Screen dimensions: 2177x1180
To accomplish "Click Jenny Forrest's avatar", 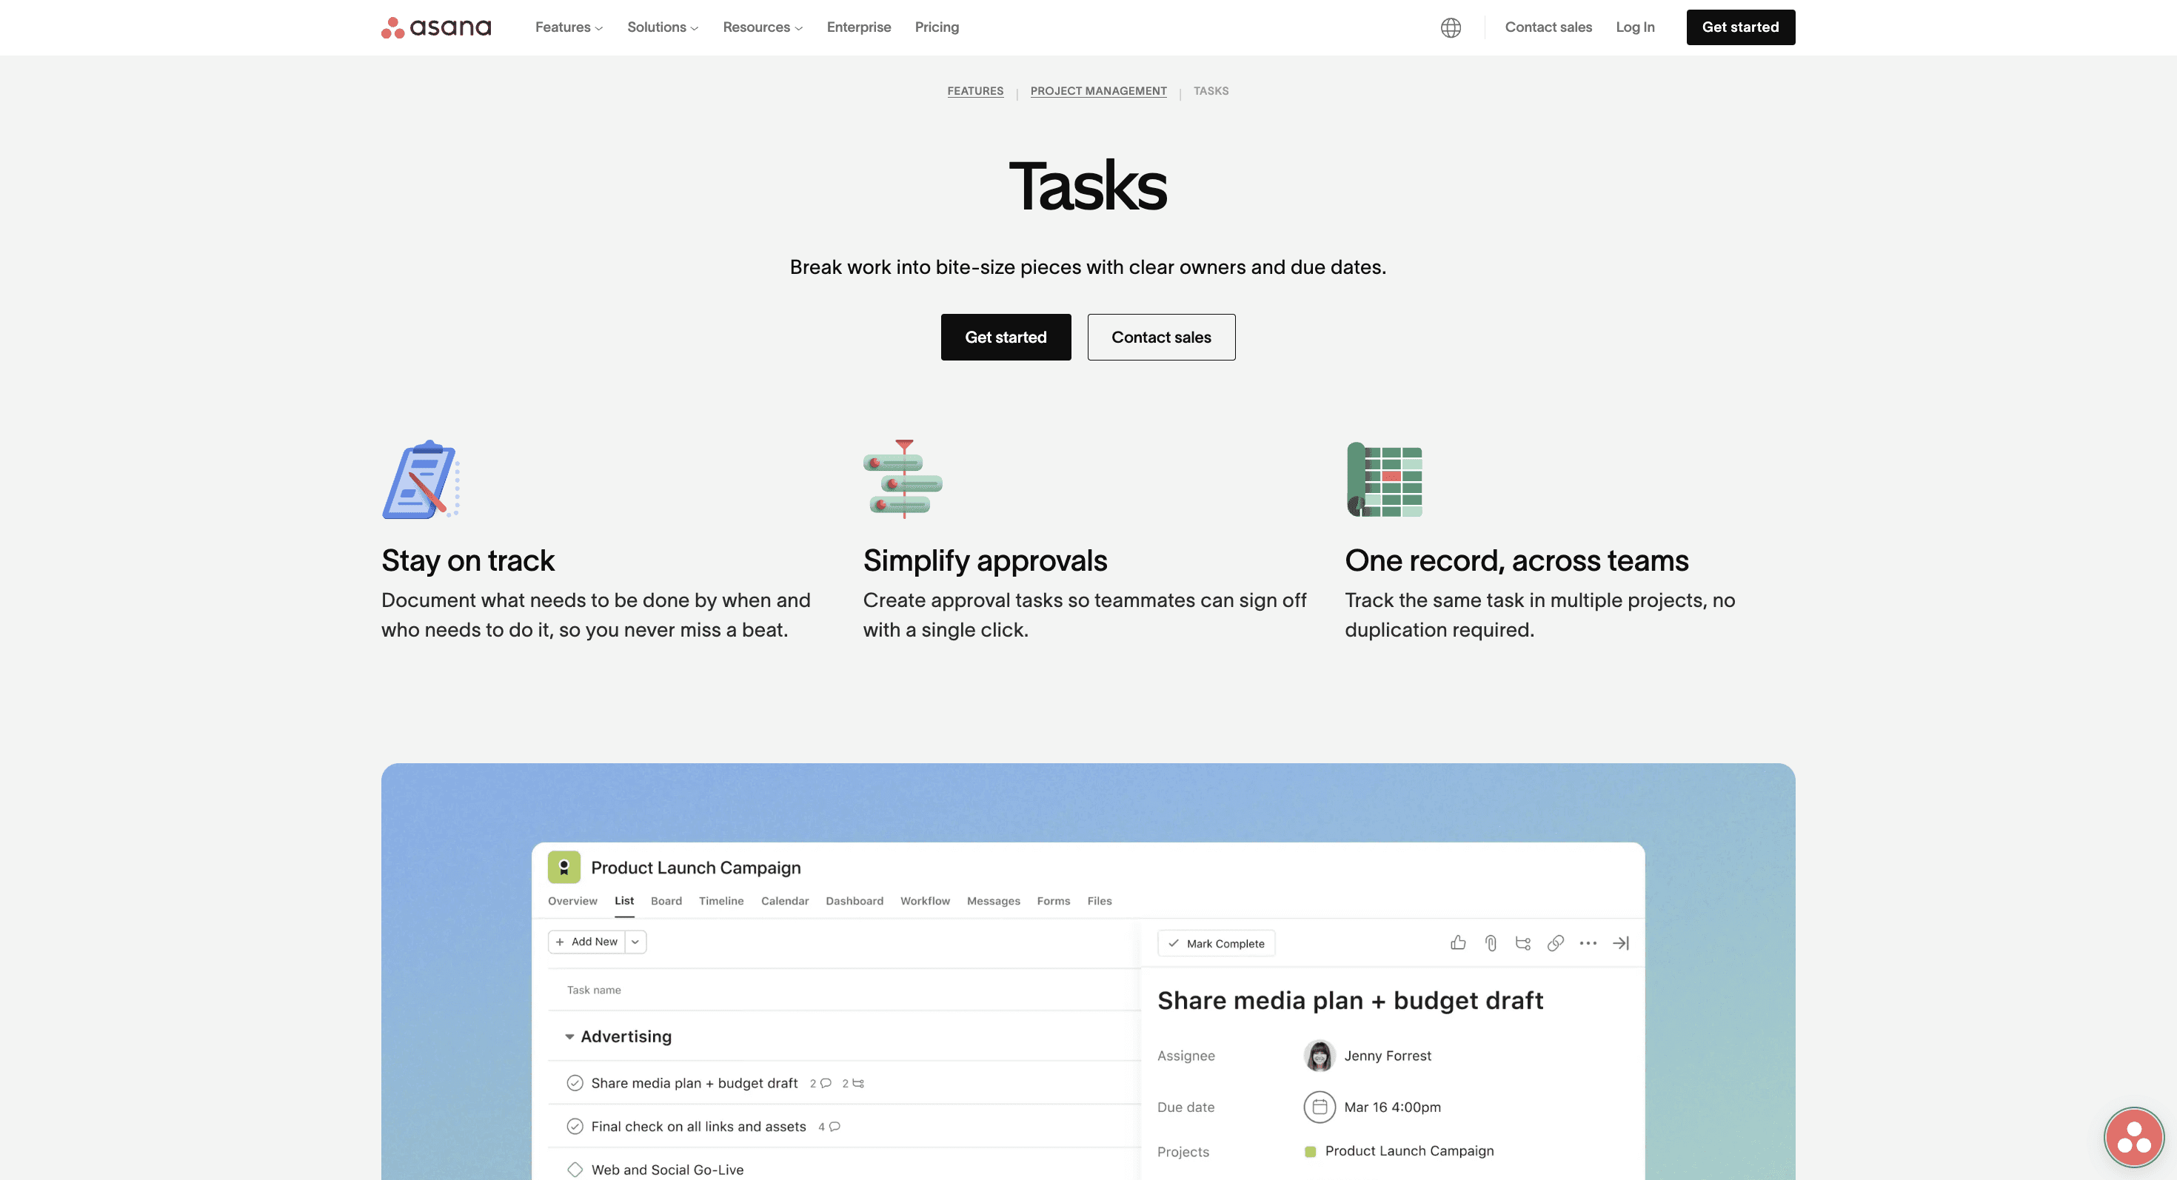I will coord(1320,1055).
